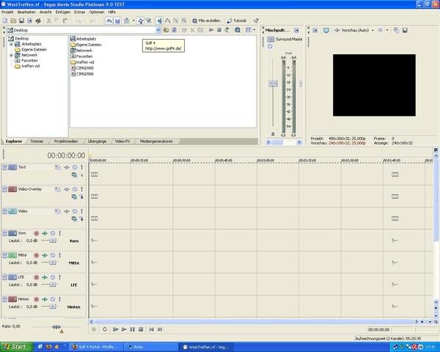440x352 pixels.
Task: Click the web media search icon in Explorer
Action: tap(238, 30)
